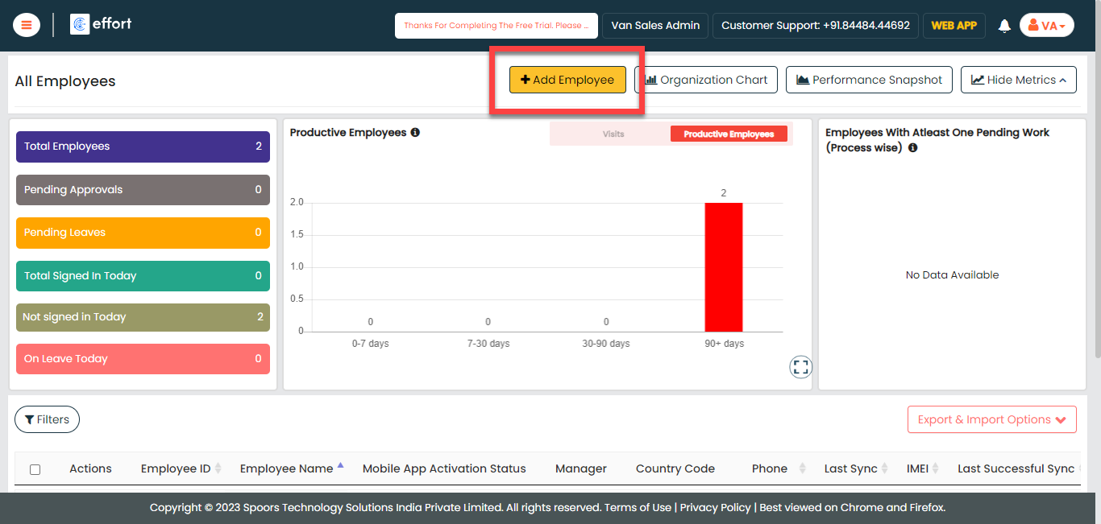1101x524 pixels.
Task: Open the notifications bell
Action: pyautogui.click(x=1004, y=26)
